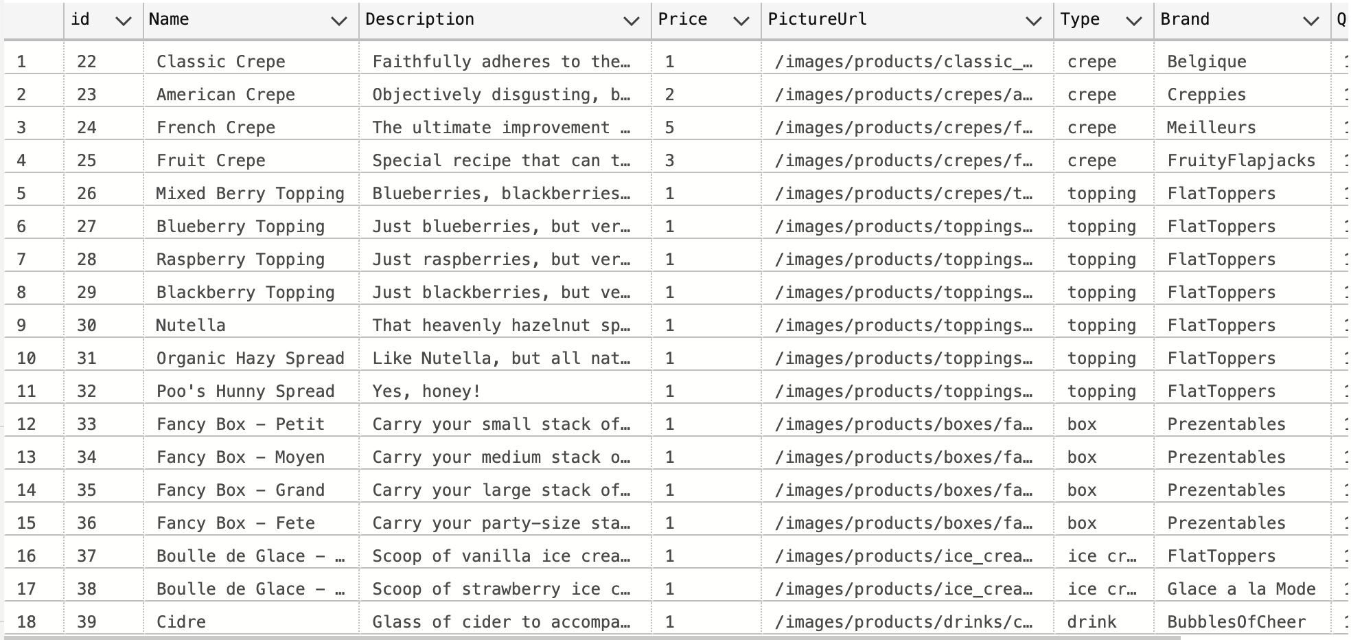Click the Description column header label
This screenshot has height=640, width=1351.
[x=419, y=19]
